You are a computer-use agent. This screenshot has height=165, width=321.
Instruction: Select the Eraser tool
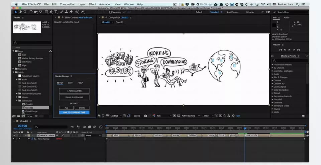pyautogui.click(x=71, y=12)
